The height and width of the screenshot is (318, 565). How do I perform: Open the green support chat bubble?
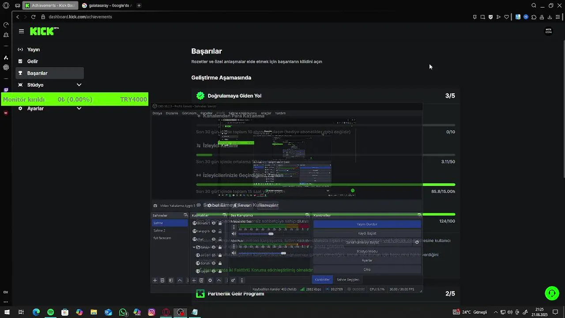(552, 293)
